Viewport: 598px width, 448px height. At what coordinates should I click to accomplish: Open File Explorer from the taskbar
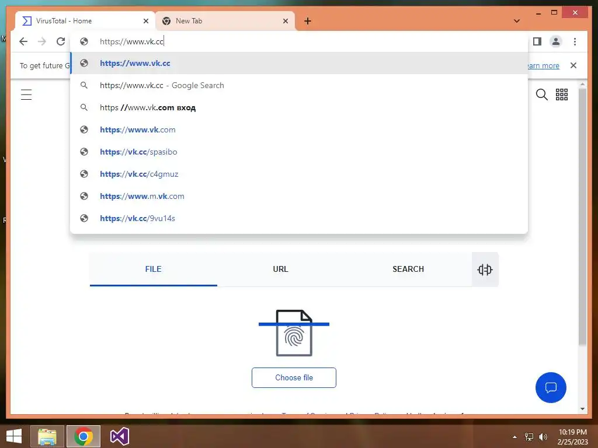tap(47, 436)
